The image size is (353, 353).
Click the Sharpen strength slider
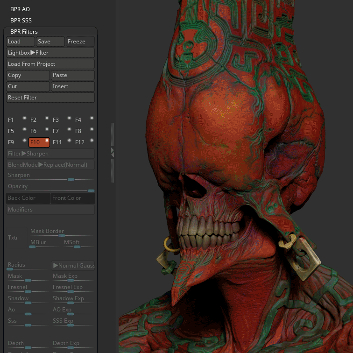[71, 179]
